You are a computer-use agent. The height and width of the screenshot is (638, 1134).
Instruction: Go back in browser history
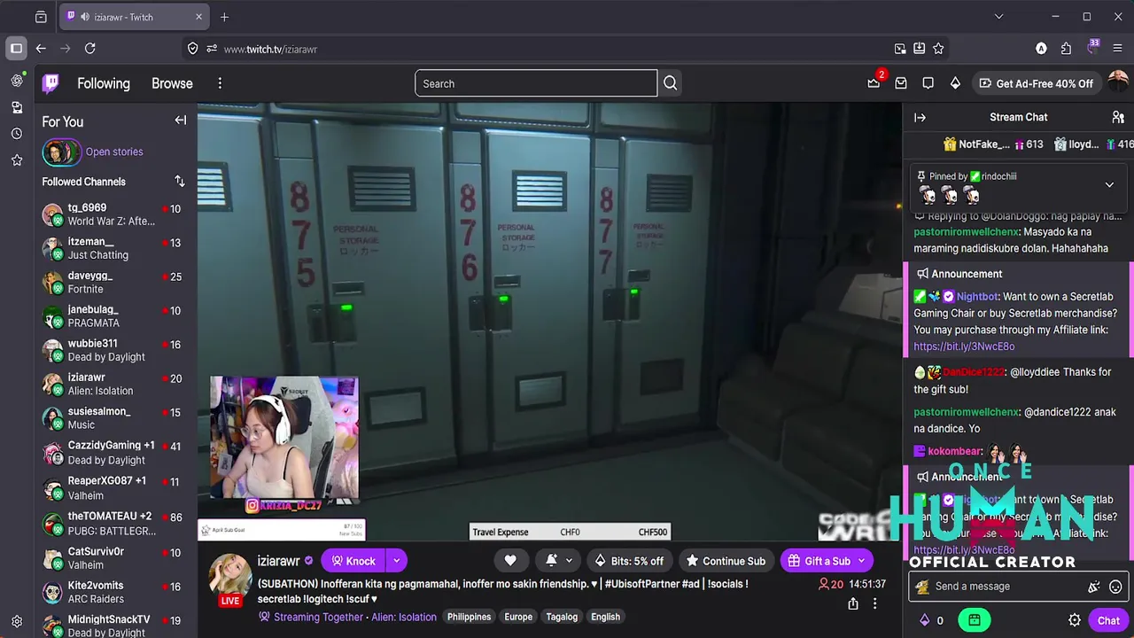coord(41,49)
